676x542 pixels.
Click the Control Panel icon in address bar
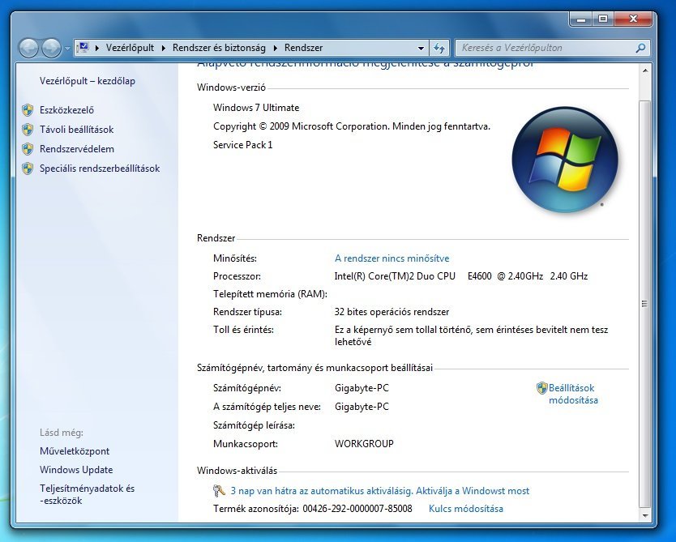pyautogui.click(x=83, y=47)
